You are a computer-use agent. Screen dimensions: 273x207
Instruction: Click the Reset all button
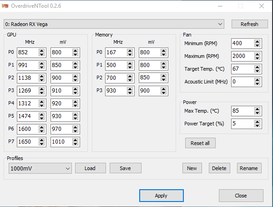pos(200,143)
